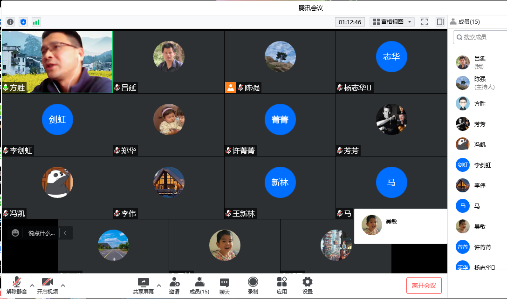Click the blue security shield icon

[23, 22]
